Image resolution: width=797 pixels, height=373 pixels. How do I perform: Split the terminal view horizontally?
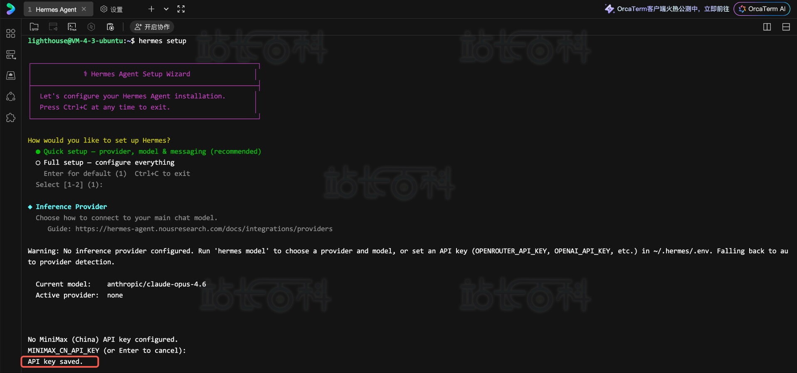pyautogui.click(x=786, y=27)
